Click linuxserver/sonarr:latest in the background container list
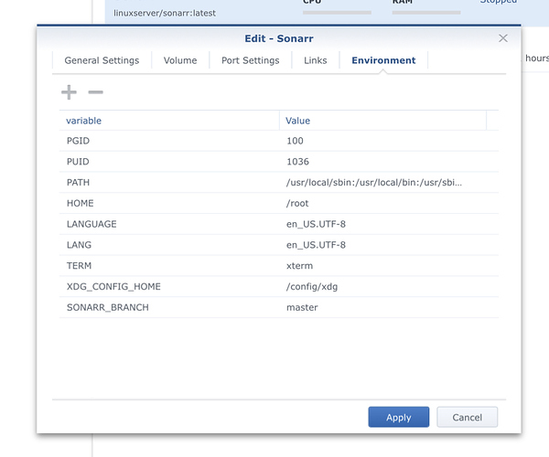This screenshot has height=457, width=549. pyautogui.click(x=165, y=14)
